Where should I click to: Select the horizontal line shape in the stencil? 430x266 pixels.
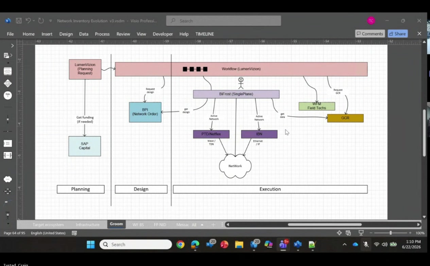coord(7,131)
